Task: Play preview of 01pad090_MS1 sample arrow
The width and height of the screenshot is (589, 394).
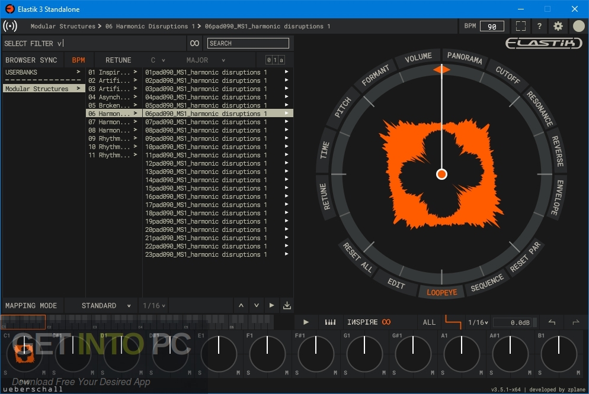Action: [x=287, y=72]
